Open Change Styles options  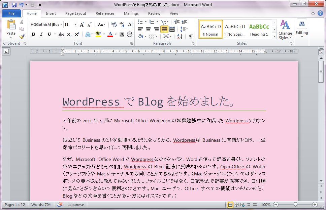point(285,30)
